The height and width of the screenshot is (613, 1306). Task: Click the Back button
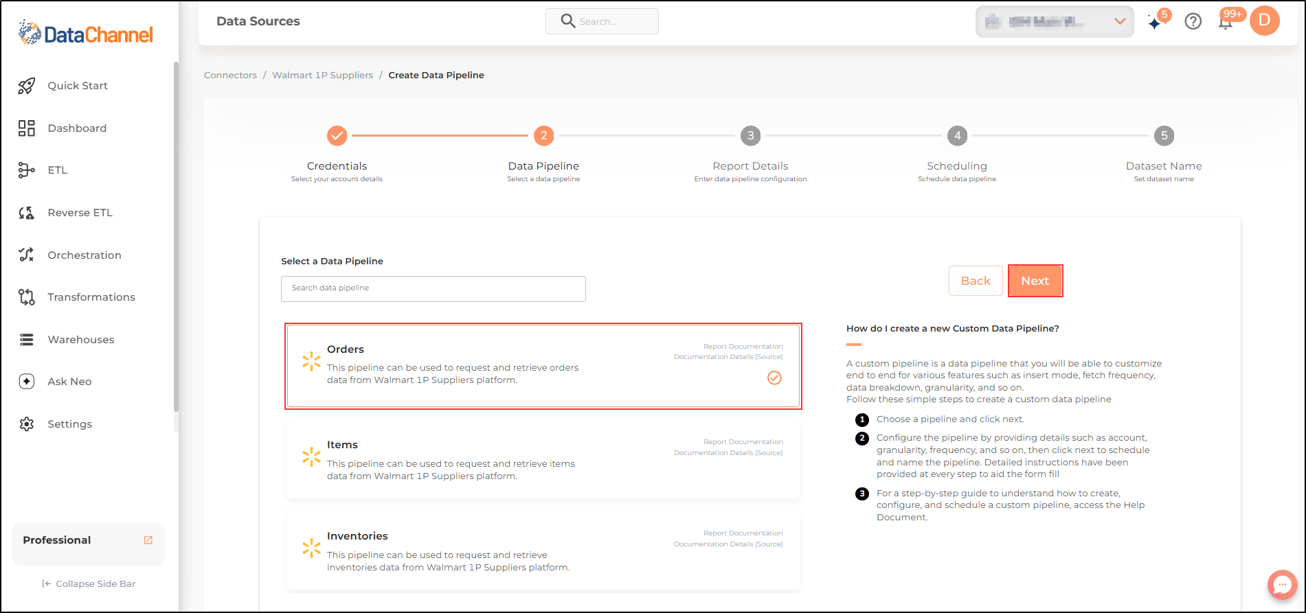click(976, 281)
